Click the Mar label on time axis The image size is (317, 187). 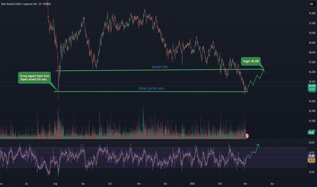tap(245, 184)
